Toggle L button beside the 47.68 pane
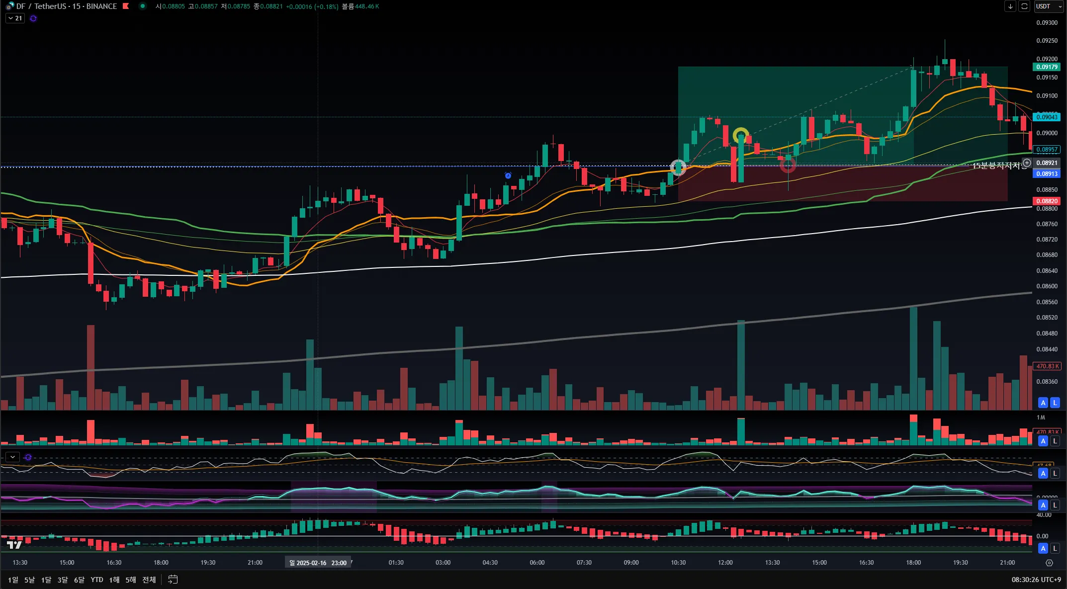The image size is (1067, 589). tap(1055, 473)
